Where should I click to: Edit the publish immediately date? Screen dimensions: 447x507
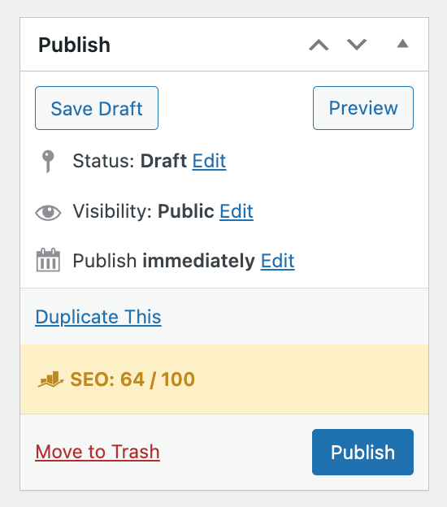277,261
